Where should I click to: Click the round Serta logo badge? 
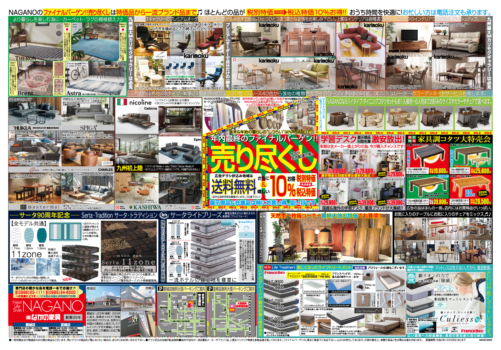click(x=164, y=215)
